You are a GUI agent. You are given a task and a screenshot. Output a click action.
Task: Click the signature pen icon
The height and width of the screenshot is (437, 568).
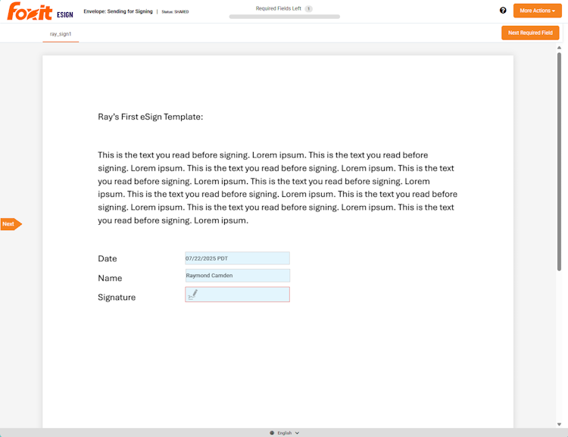click(x=192, y=295)
